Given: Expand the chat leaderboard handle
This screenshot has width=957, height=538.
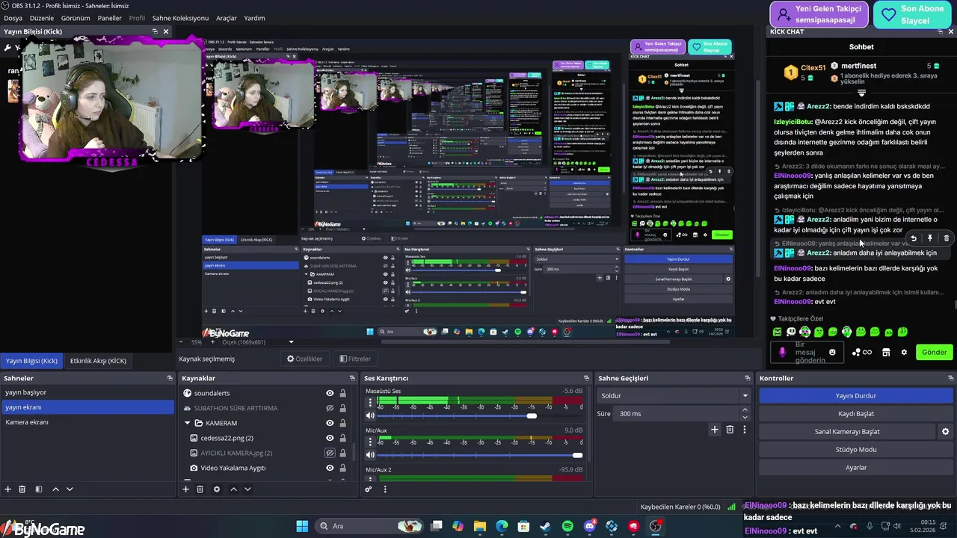Looking at the screenshot, I should 861,93.
